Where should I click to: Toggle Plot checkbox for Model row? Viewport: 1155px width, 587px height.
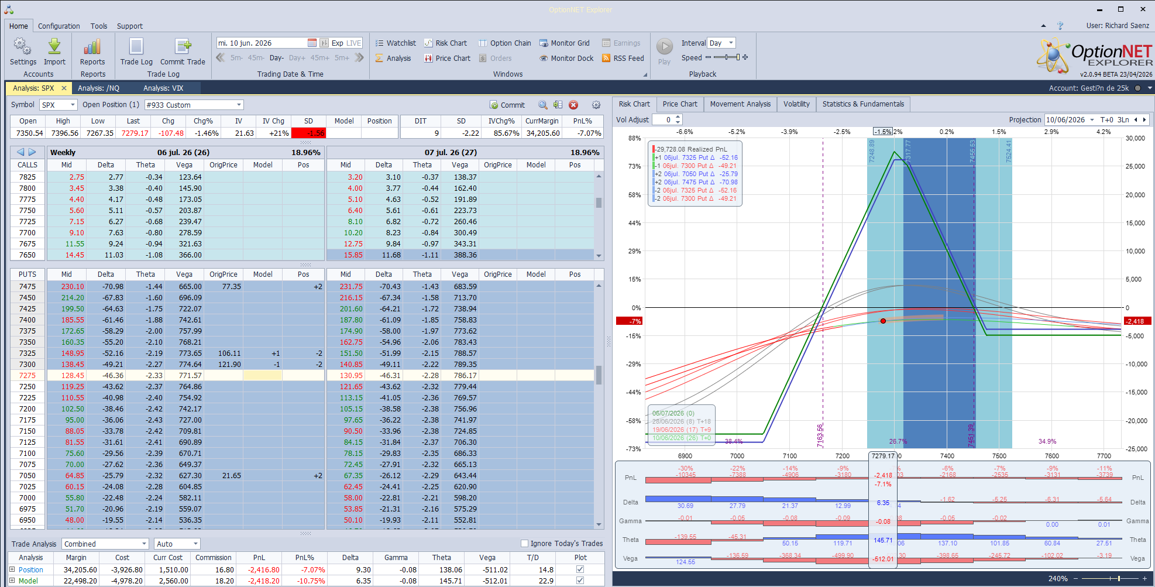click(x=580, y=581)
